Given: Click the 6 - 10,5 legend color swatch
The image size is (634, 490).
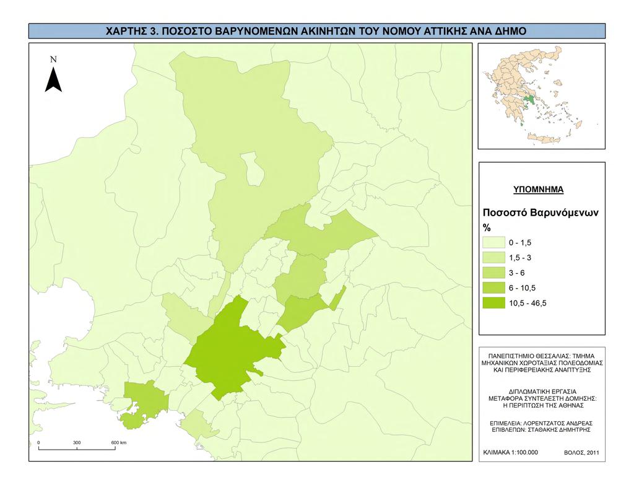Looking at the screenshot, I should click(x=493, y=287).
